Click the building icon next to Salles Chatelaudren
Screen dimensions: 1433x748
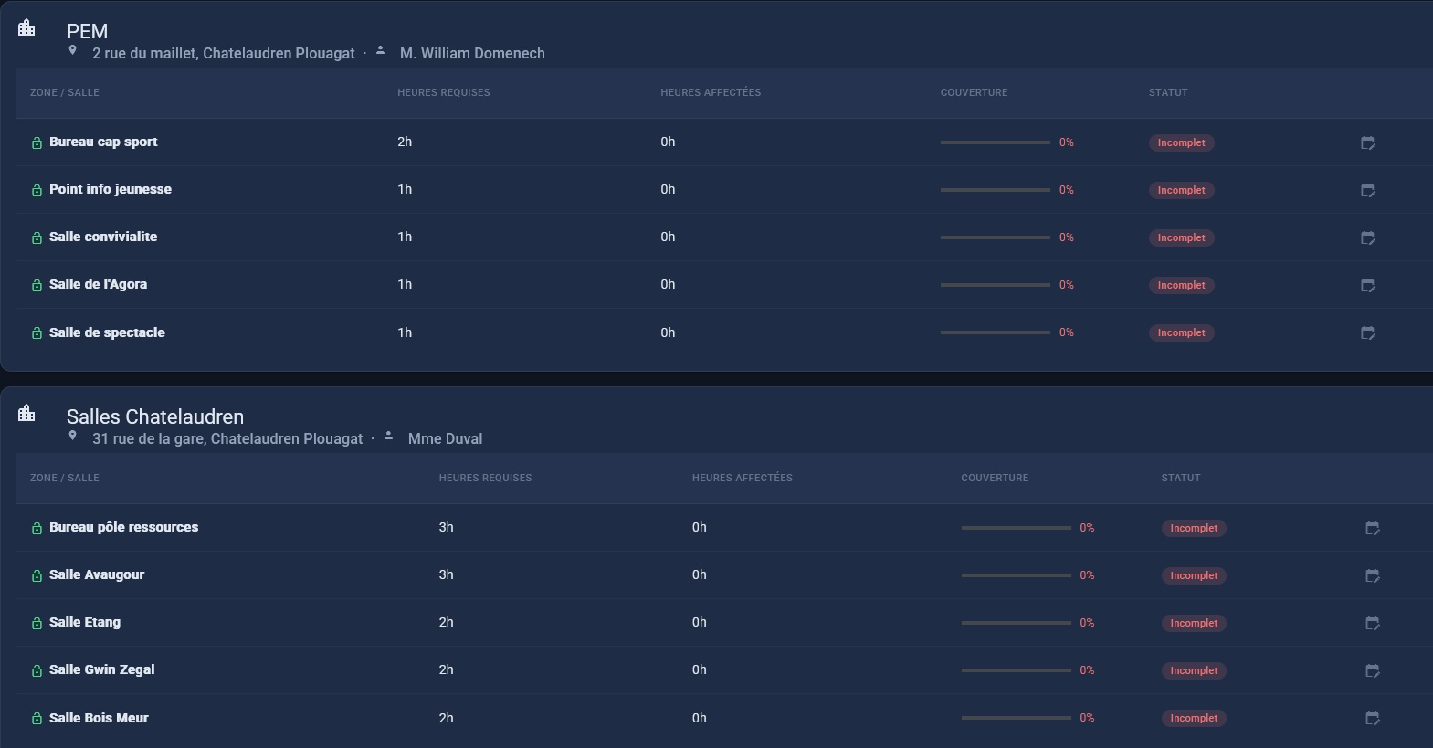pyautogui.click(x=26, y=413)
